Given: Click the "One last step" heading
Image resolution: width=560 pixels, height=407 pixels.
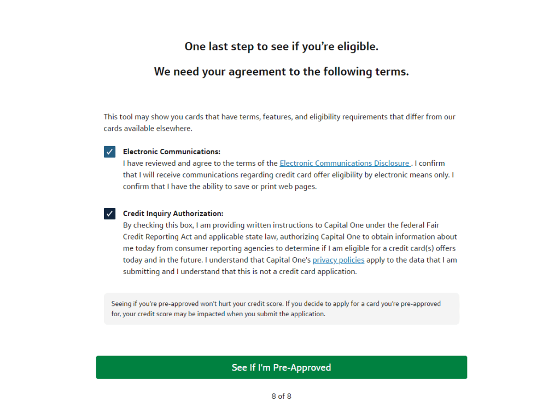Looking at the screenshot, I should (281, 46).
